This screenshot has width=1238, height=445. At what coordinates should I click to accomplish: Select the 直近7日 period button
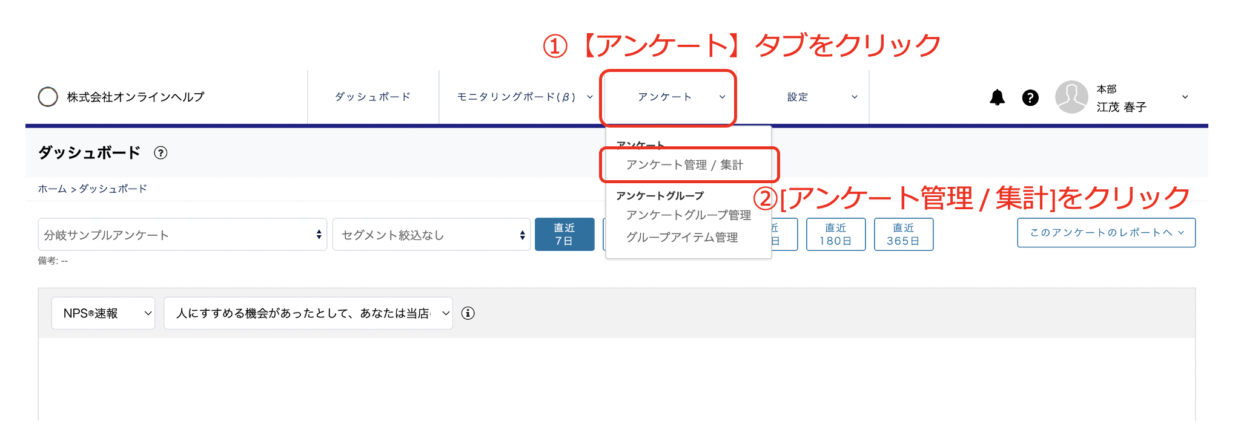click(x=564, y=235)
